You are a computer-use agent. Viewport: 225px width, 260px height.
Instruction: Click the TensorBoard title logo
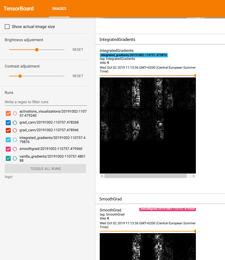pyautogui.click(x=19, y=9)
